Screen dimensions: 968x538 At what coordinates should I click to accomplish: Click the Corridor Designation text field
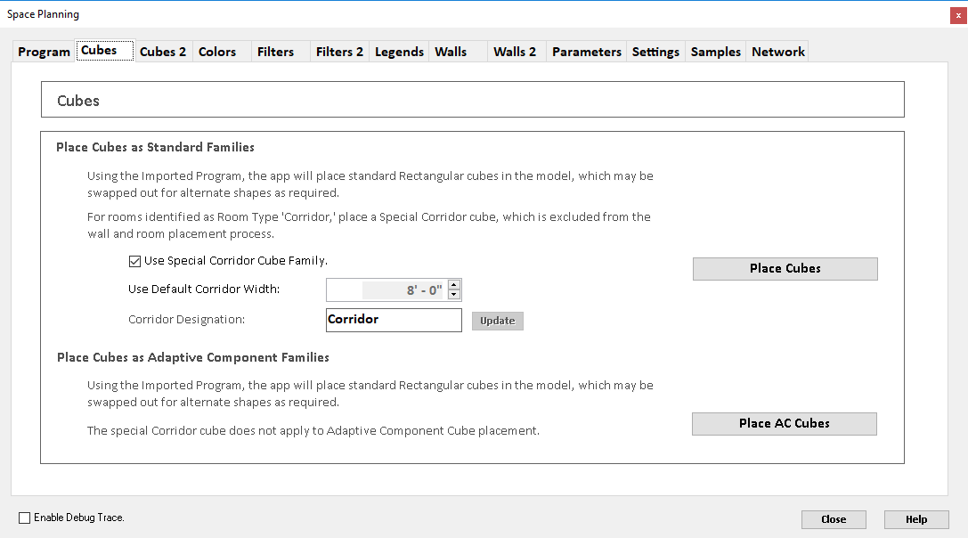coord(394,320)
